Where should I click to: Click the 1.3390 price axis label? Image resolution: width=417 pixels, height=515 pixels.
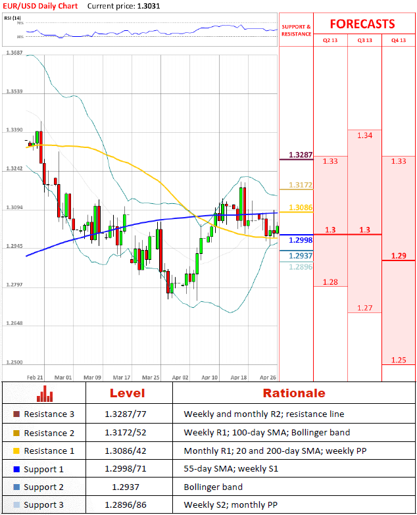(14, 130)
